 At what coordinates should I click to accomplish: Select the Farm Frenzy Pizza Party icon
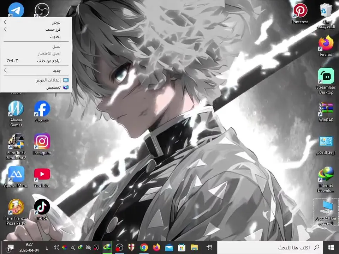pyautogui.click(x=16, y=212)
